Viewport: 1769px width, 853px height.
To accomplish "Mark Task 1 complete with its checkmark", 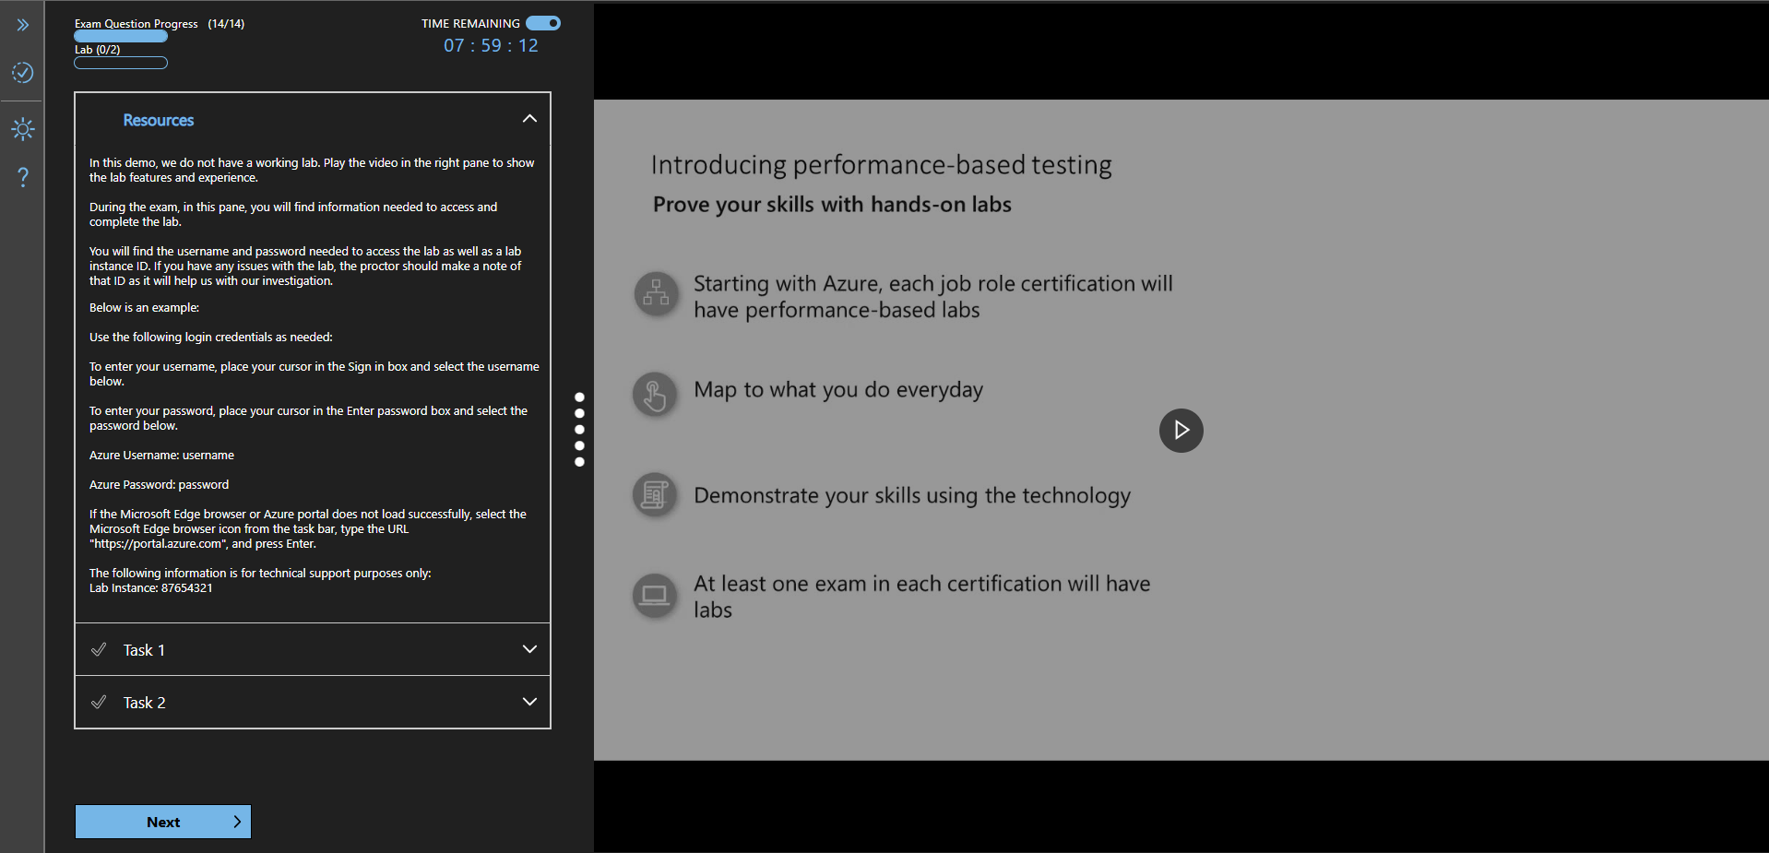I will pos(99,650).
